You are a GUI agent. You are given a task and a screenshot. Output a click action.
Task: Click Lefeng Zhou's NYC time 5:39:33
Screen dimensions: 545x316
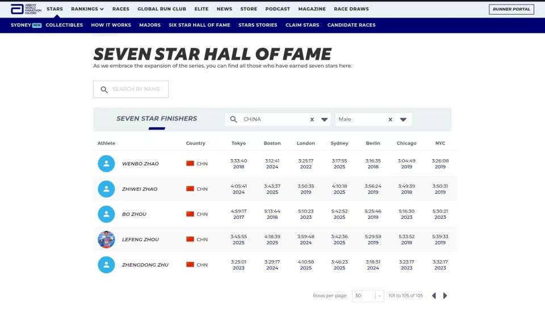click(x=440, y=236)
